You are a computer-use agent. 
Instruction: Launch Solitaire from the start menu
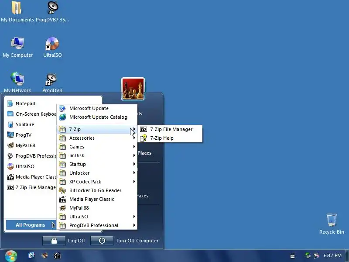[31, 124]
